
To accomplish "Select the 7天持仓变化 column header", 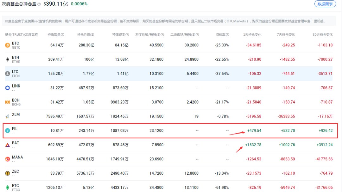I will coord(286,34).
